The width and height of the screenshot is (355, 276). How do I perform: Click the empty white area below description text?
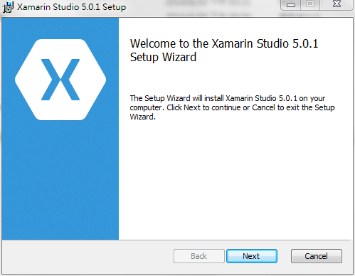click(235, 180)
